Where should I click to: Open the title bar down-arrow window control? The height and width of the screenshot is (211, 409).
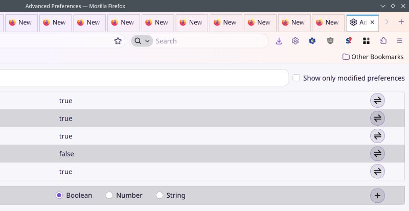pos(382,6)
